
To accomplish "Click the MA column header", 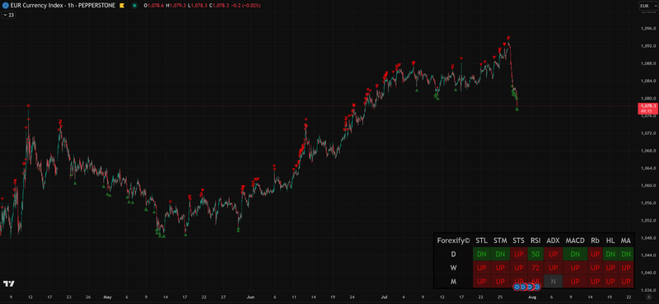I will coord(626,241).
